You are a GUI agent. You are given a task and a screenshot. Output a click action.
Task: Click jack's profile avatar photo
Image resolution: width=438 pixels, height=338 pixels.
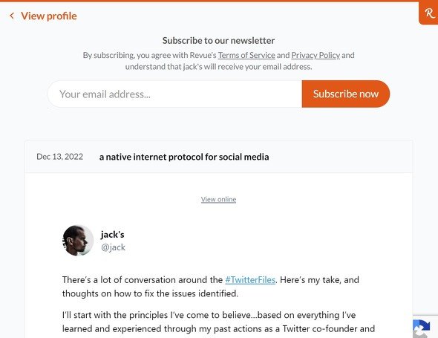click(x=78, y=241)
